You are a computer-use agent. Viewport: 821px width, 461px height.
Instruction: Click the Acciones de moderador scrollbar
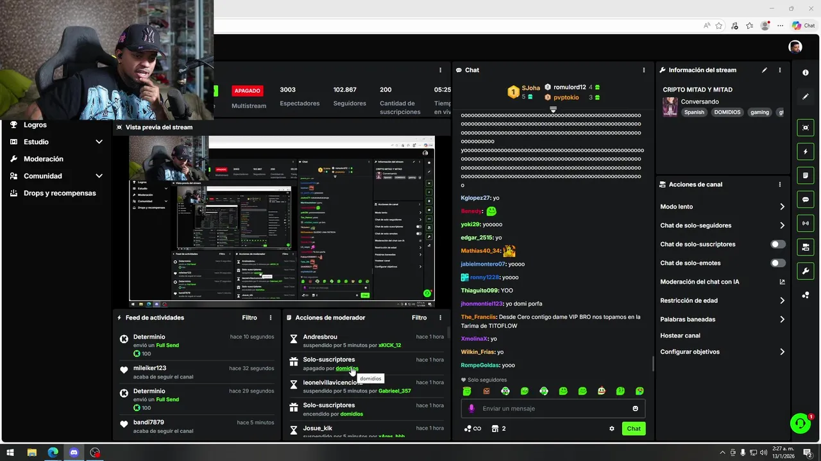click(448, 332)
